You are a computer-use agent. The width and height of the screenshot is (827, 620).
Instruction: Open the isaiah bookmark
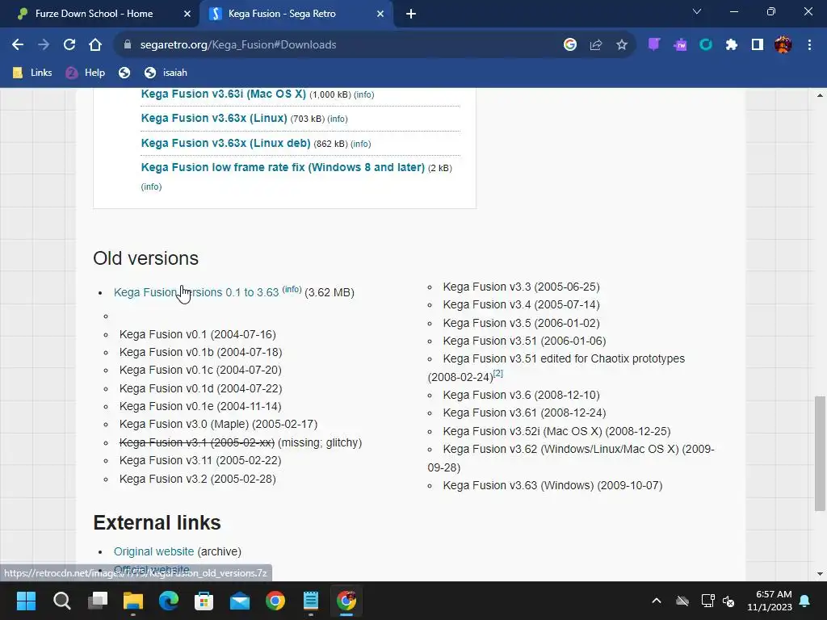point(166,73)
